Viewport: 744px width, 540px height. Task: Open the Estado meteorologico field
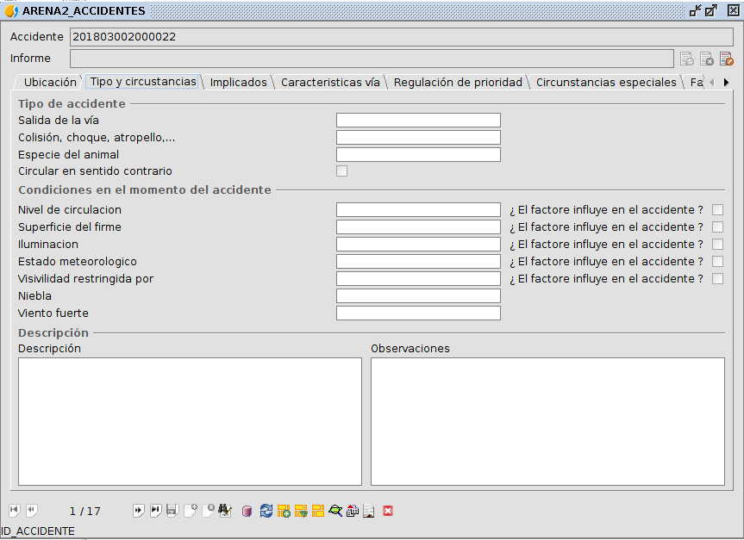(418, 262)
